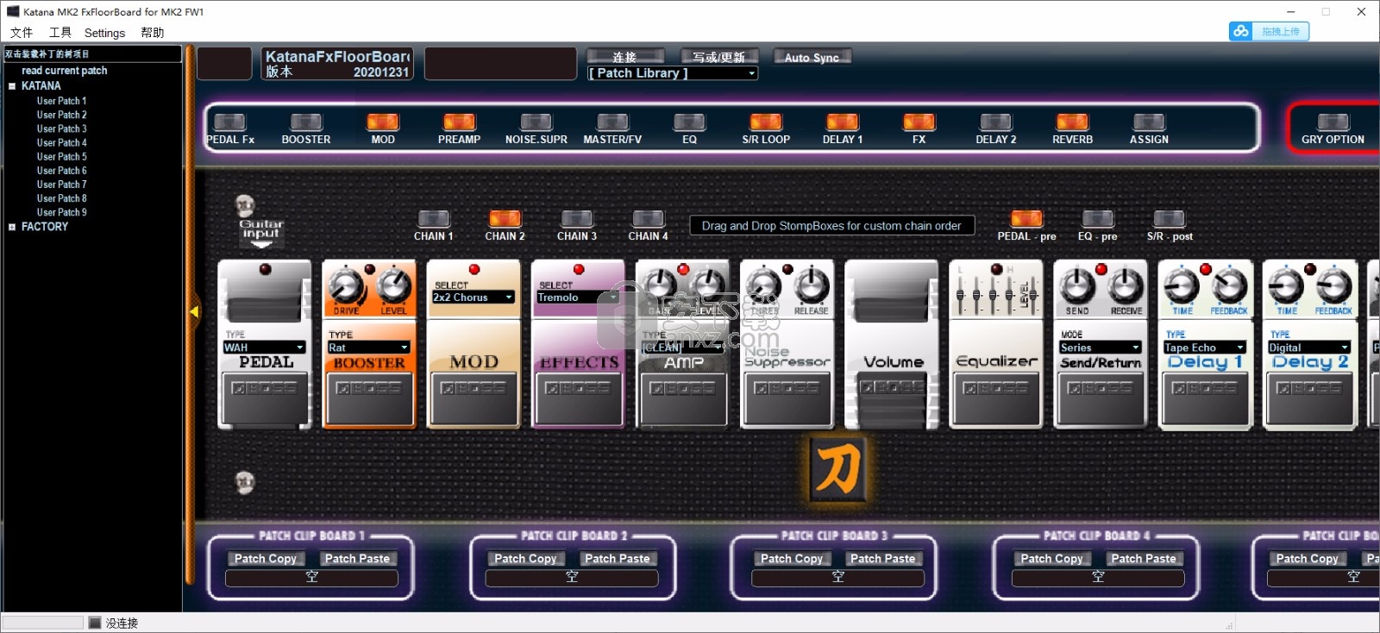This screenshot has width=1380, height=633.
Task: Click the BOOSTER stompbox footswitch
Action: click(369, 399)
